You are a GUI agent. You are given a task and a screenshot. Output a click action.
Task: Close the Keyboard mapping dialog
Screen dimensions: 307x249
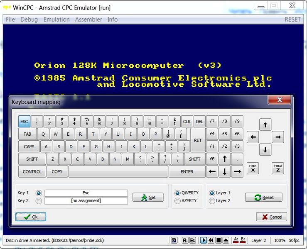(280, 100)
